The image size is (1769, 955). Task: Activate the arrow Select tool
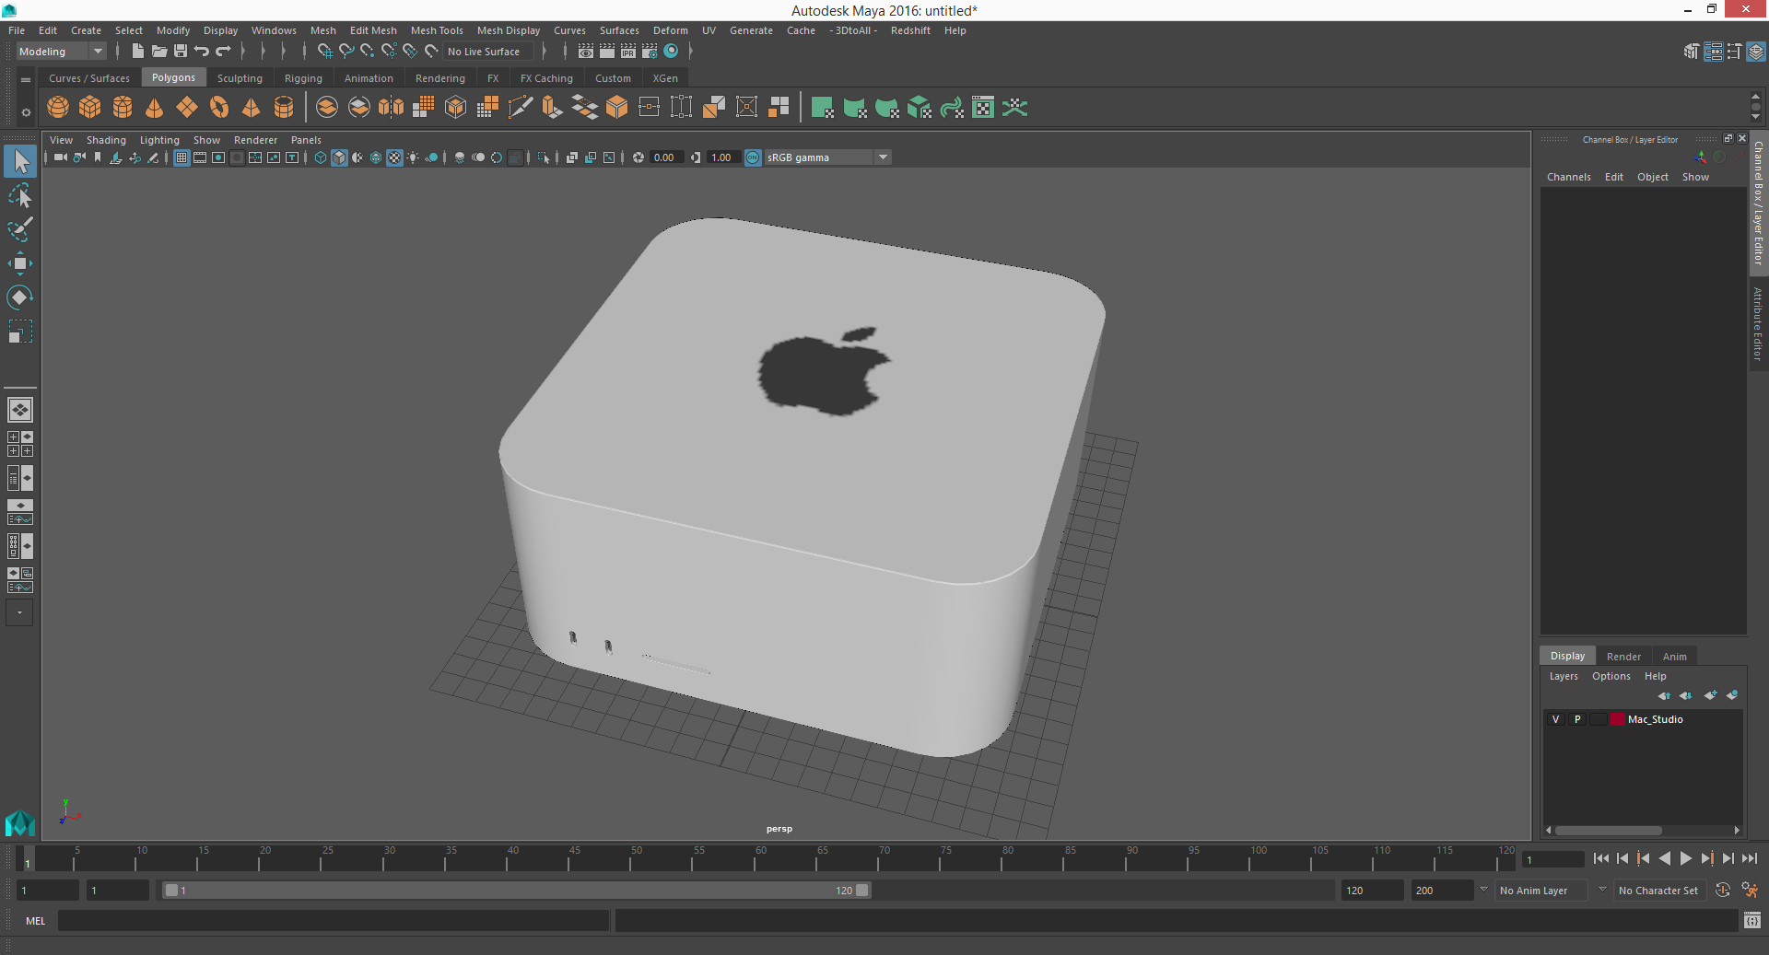tap(20, 162)
